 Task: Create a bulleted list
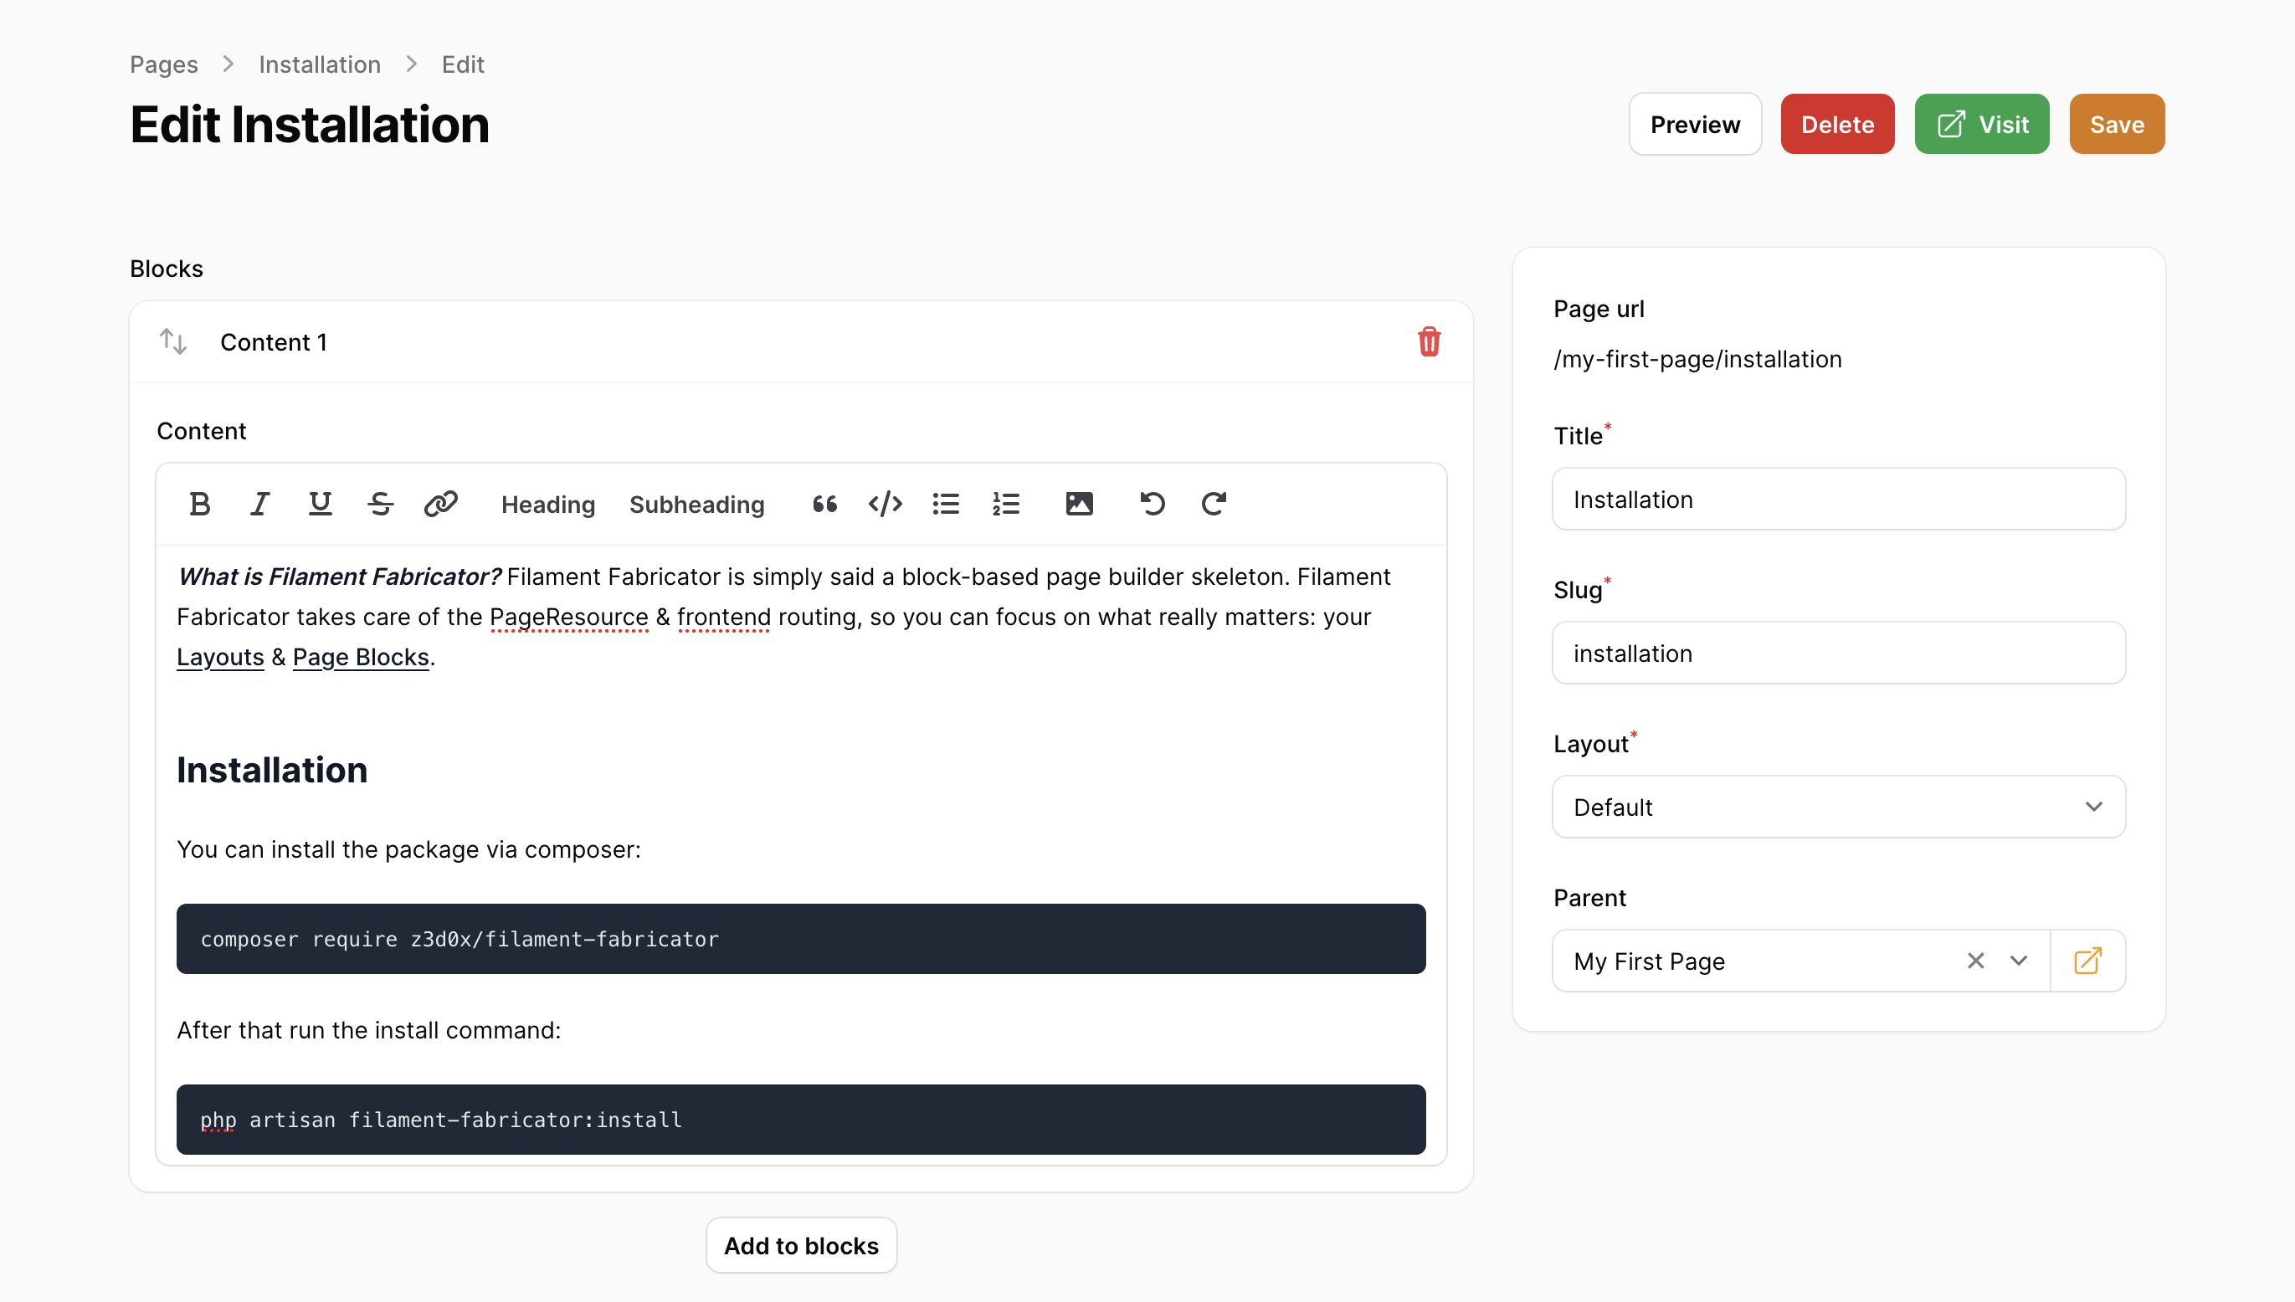(x=945, y=505)
